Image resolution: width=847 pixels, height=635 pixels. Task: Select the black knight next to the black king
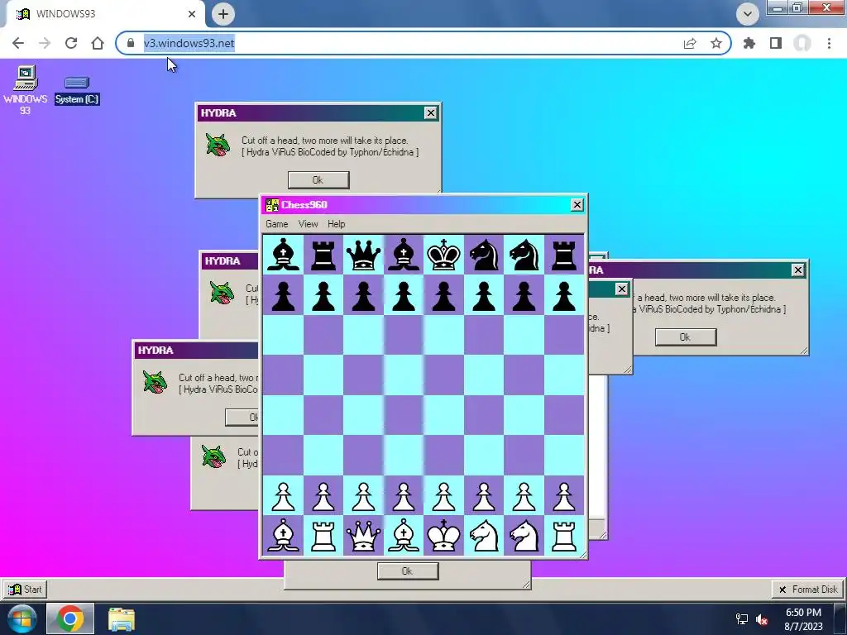coord(483,255)
